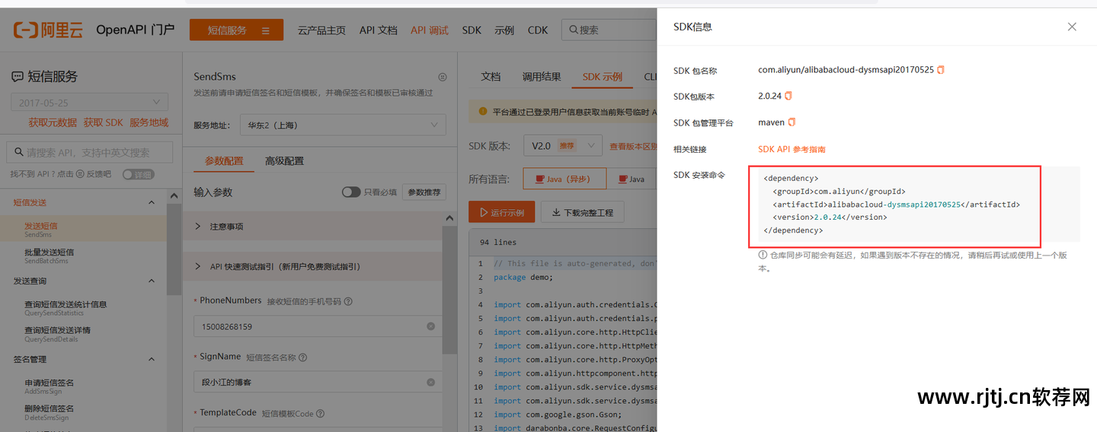Switch to 文档 tab
This screenshot has width=1097, height=432.
(491, 77)
